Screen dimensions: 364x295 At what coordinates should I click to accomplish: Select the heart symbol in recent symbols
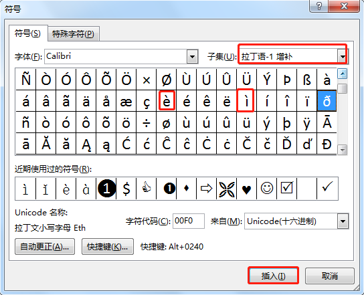click(x=246, y=189)
